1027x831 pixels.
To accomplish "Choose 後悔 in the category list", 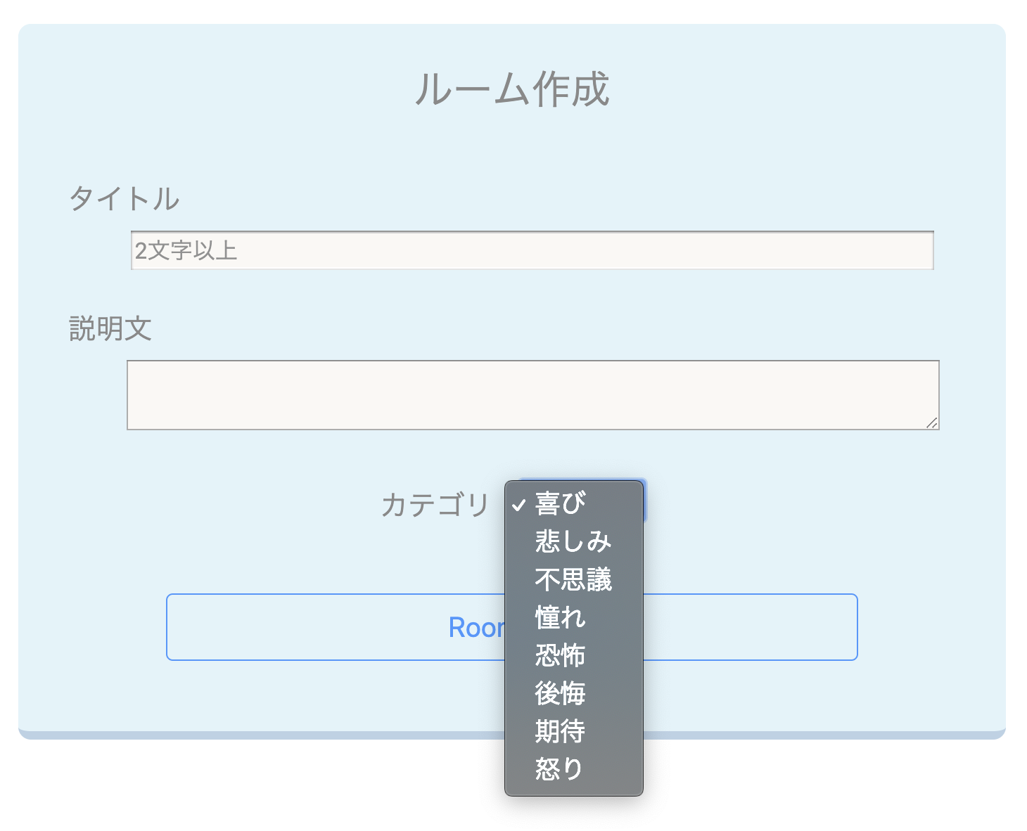I will pyautogui.click(x=559, y=692).
